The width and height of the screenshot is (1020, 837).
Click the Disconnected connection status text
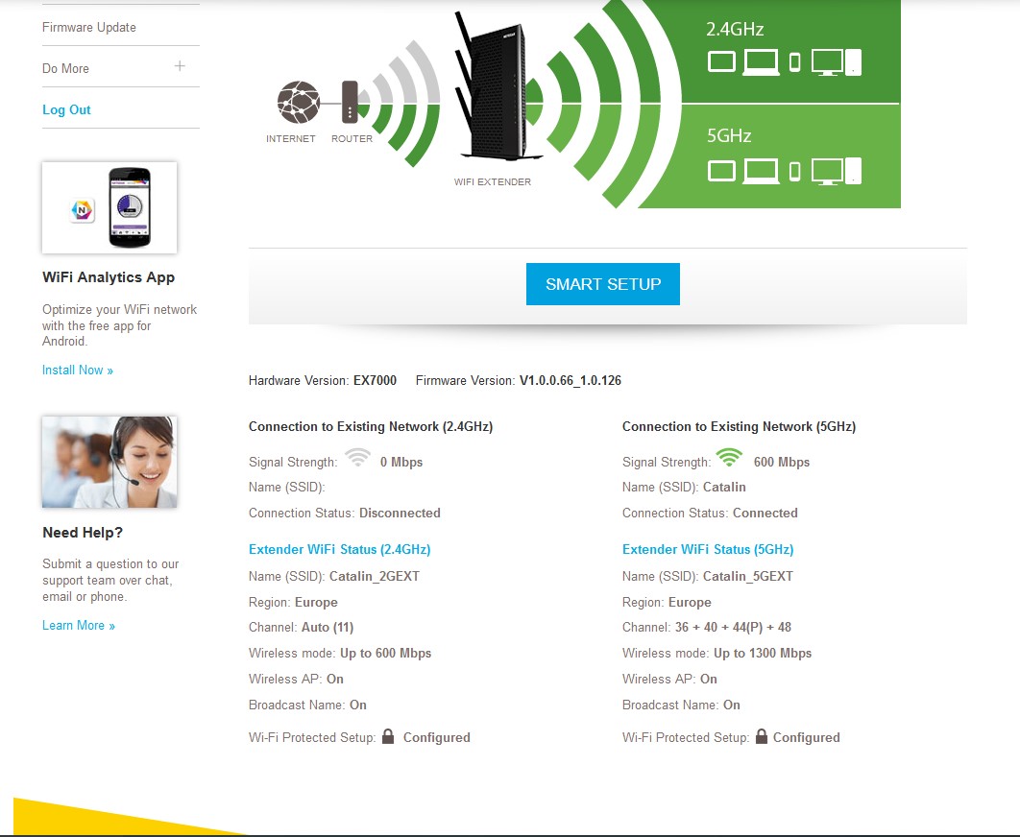[x=401, y=514]
